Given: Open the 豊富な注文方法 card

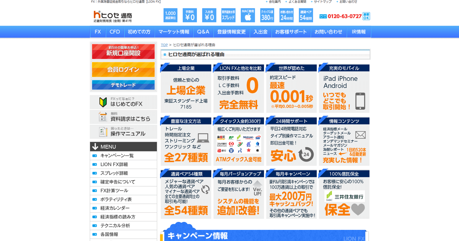Looking at the screenshot, I should point(186,141).
